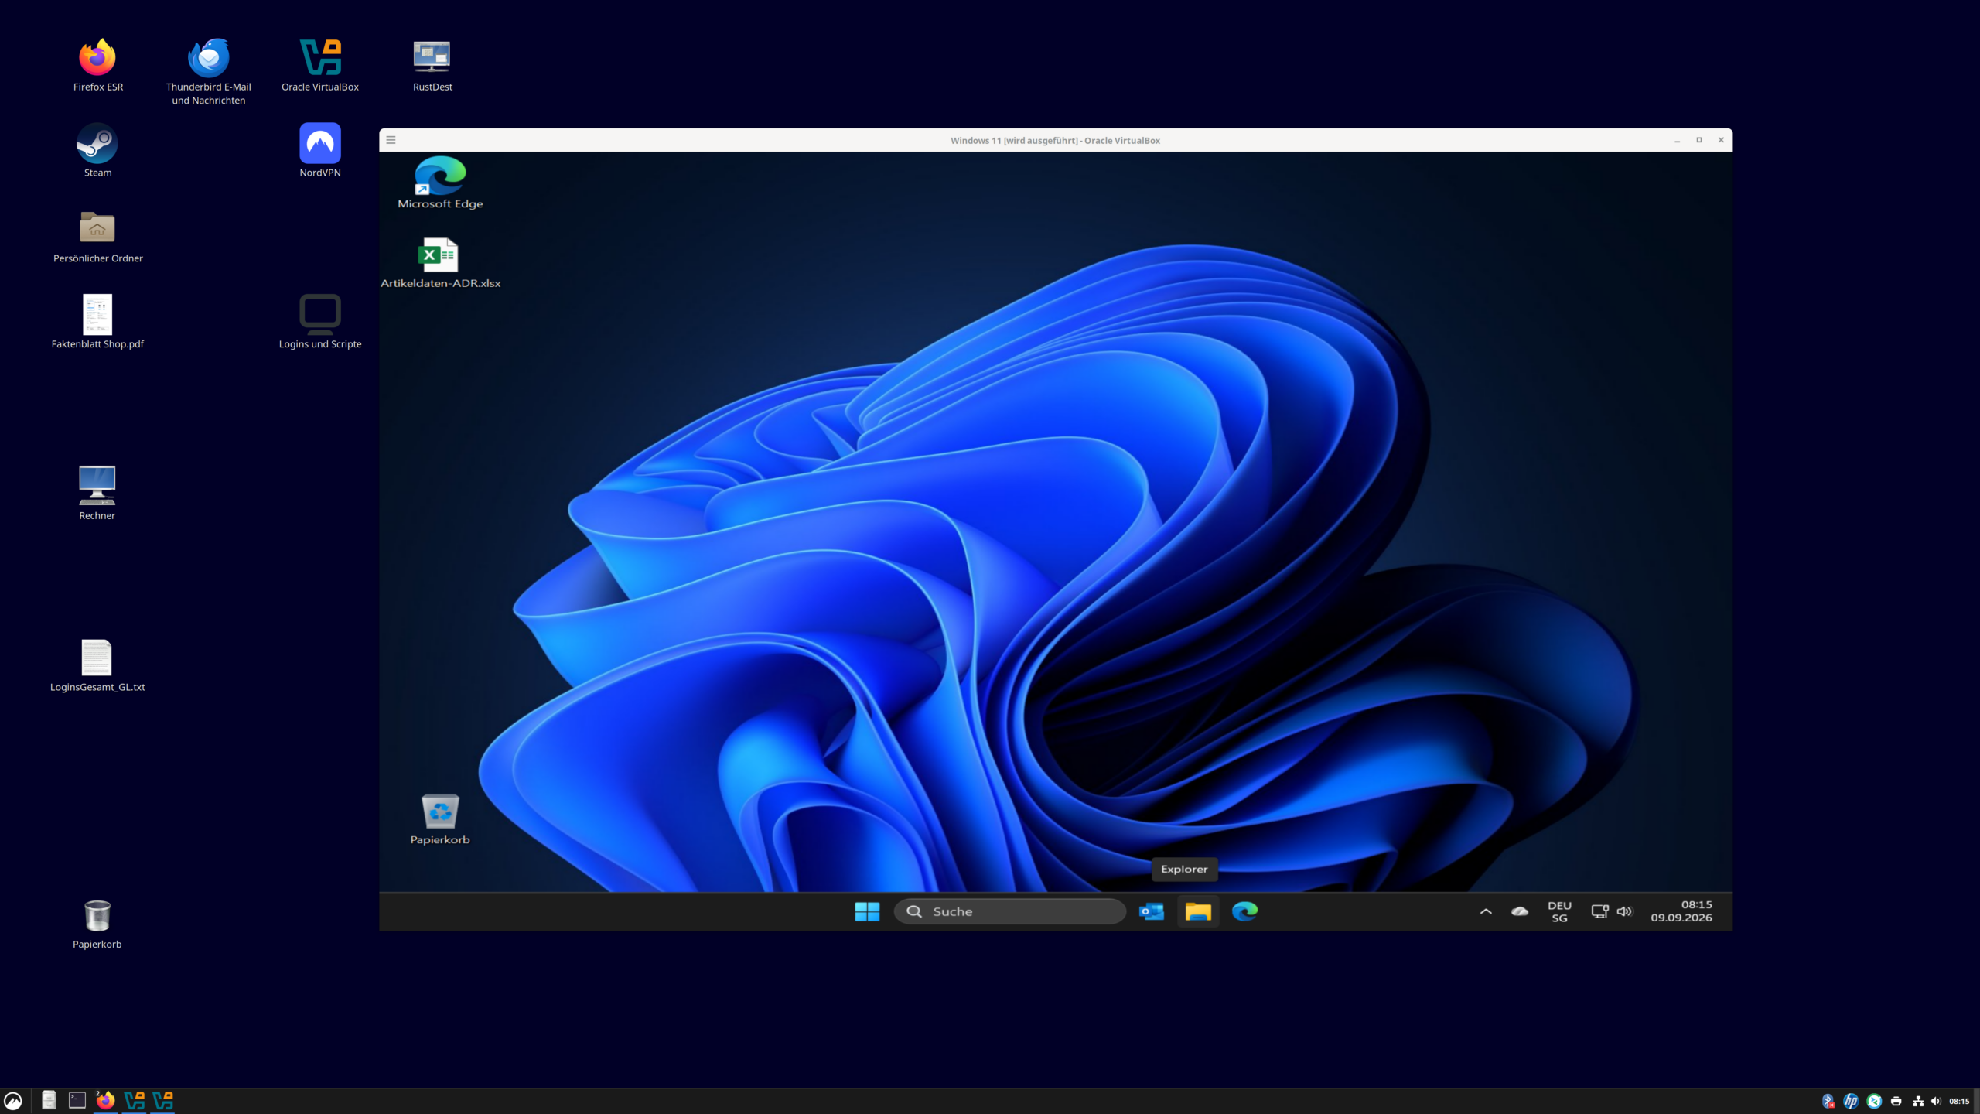Select Artikeldaten-ADR.xlsx on Windows desktop

pyautogui.click(x=440, y=263)
